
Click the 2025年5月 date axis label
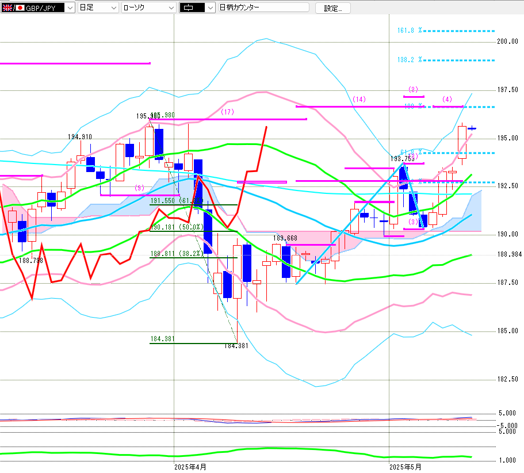(406, 467)
